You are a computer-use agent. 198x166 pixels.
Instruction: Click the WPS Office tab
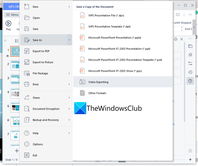[11, 7]
